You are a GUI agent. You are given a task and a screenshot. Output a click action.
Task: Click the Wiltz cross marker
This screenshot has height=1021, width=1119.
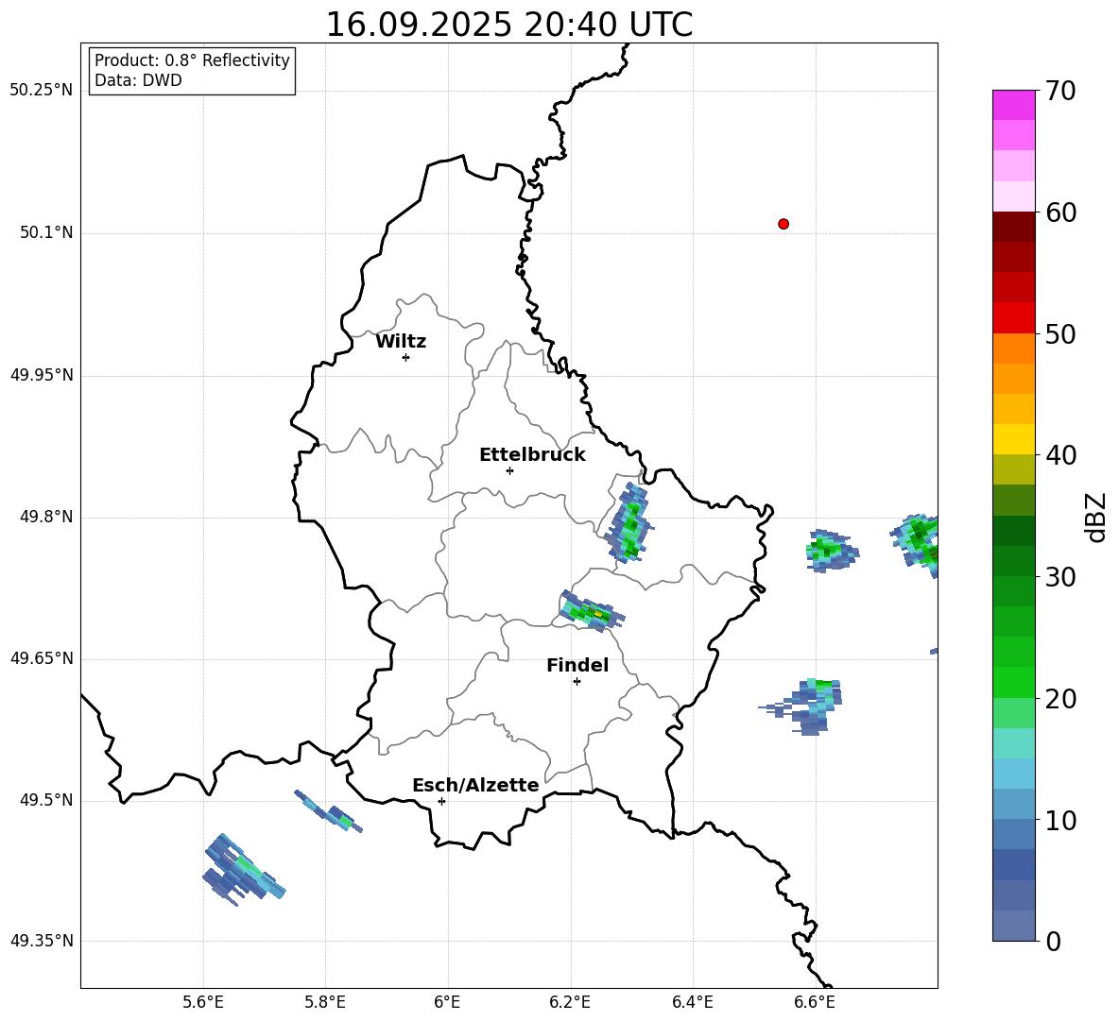coord(405,357)
